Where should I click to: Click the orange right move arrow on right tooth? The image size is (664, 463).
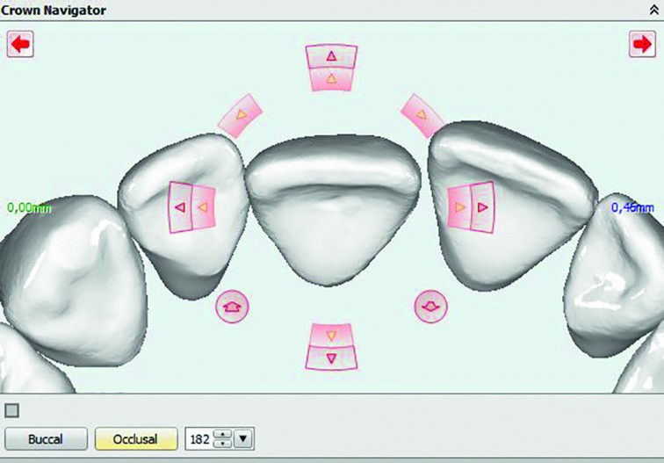pos(459,207)
